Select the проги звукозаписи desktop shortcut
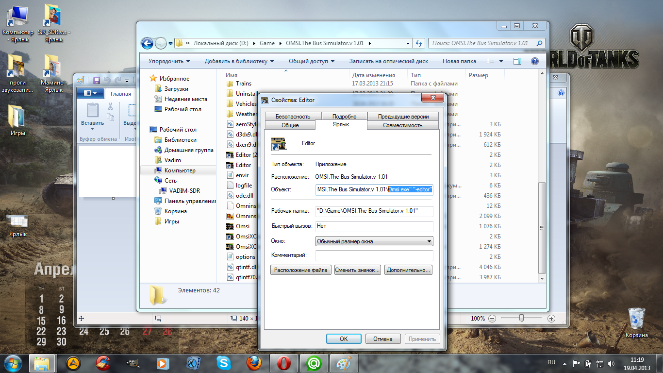The image size is (663, 373). point(18,74)
